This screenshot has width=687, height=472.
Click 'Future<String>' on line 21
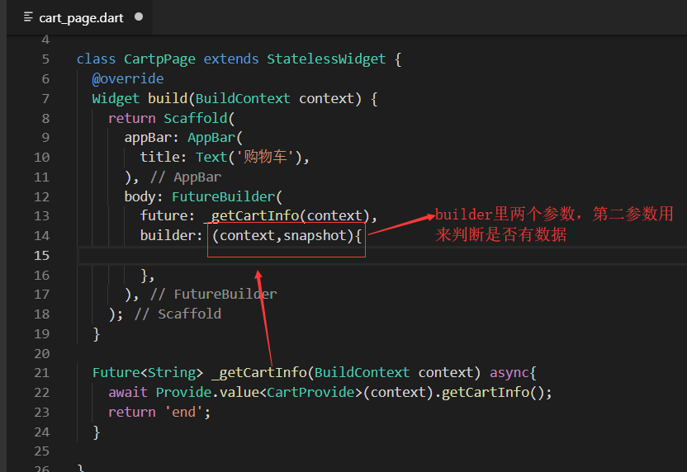(148, 373)
